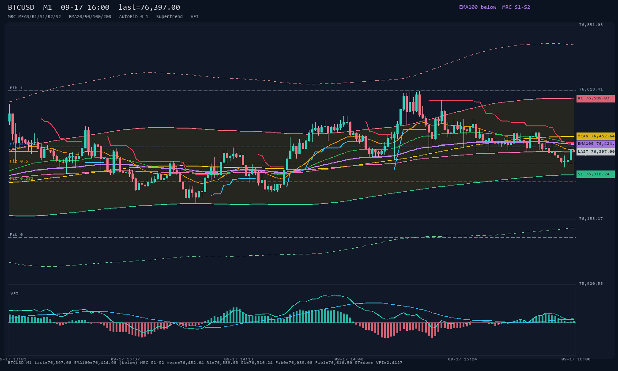This screenshot has width=618, height=371.
Task: Click the Fib 0.5 level label
Action: click(19, 162)
